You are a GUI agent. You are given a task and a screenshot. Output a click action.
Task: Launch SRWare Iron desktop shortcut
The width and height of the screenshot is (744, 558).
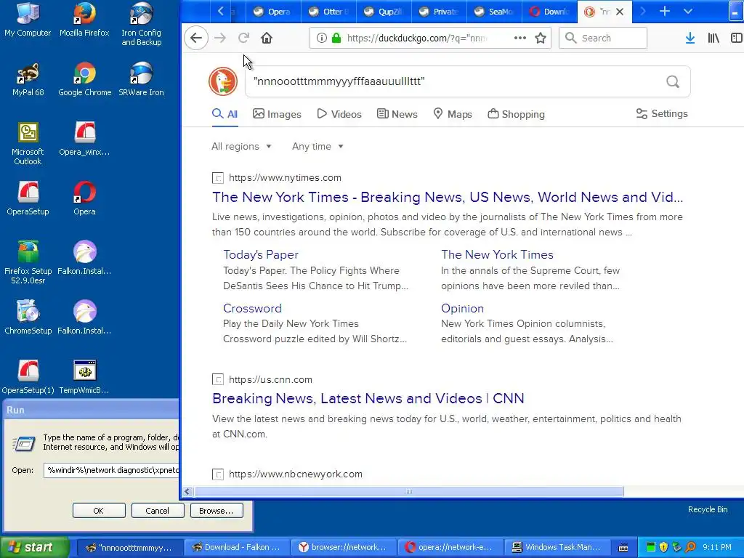(x=142, y=80)
